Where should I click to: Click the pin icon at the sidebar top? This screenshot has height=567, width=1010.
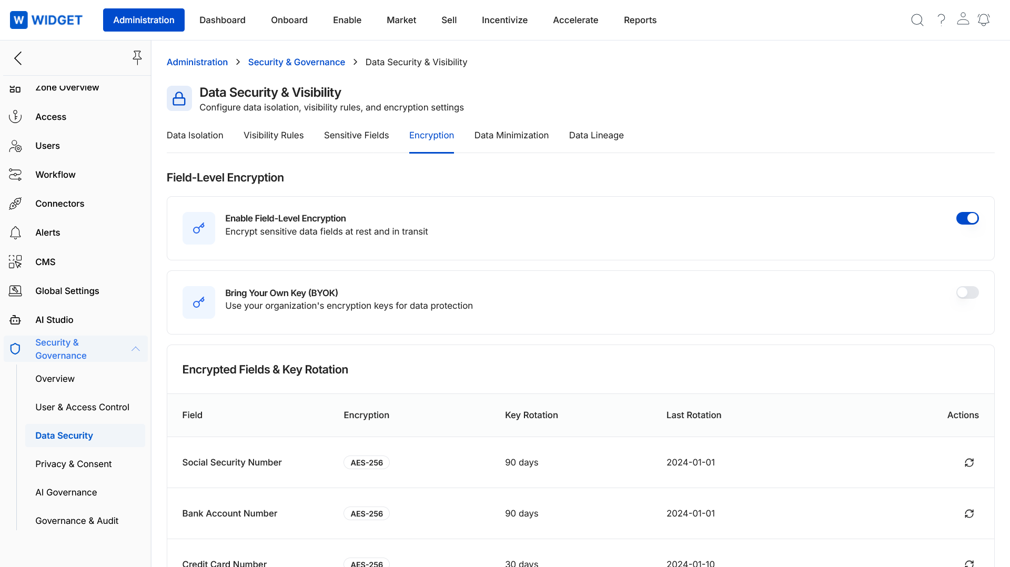click(137, 58)
